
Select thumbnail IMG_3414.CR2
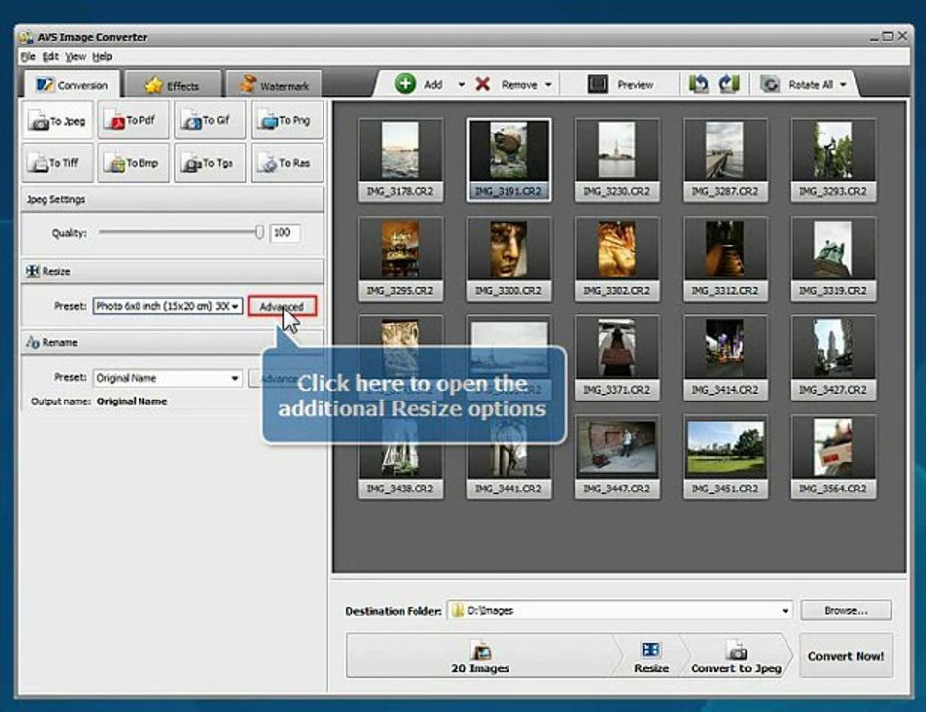pyautogui.click(x=724, y=358)
